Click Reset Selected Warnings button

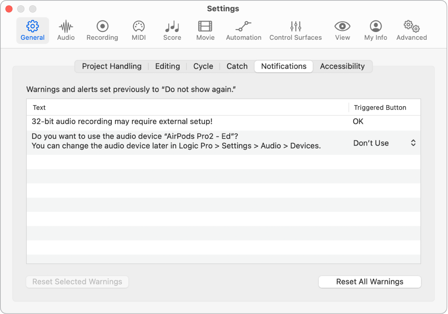coord(77,282)
